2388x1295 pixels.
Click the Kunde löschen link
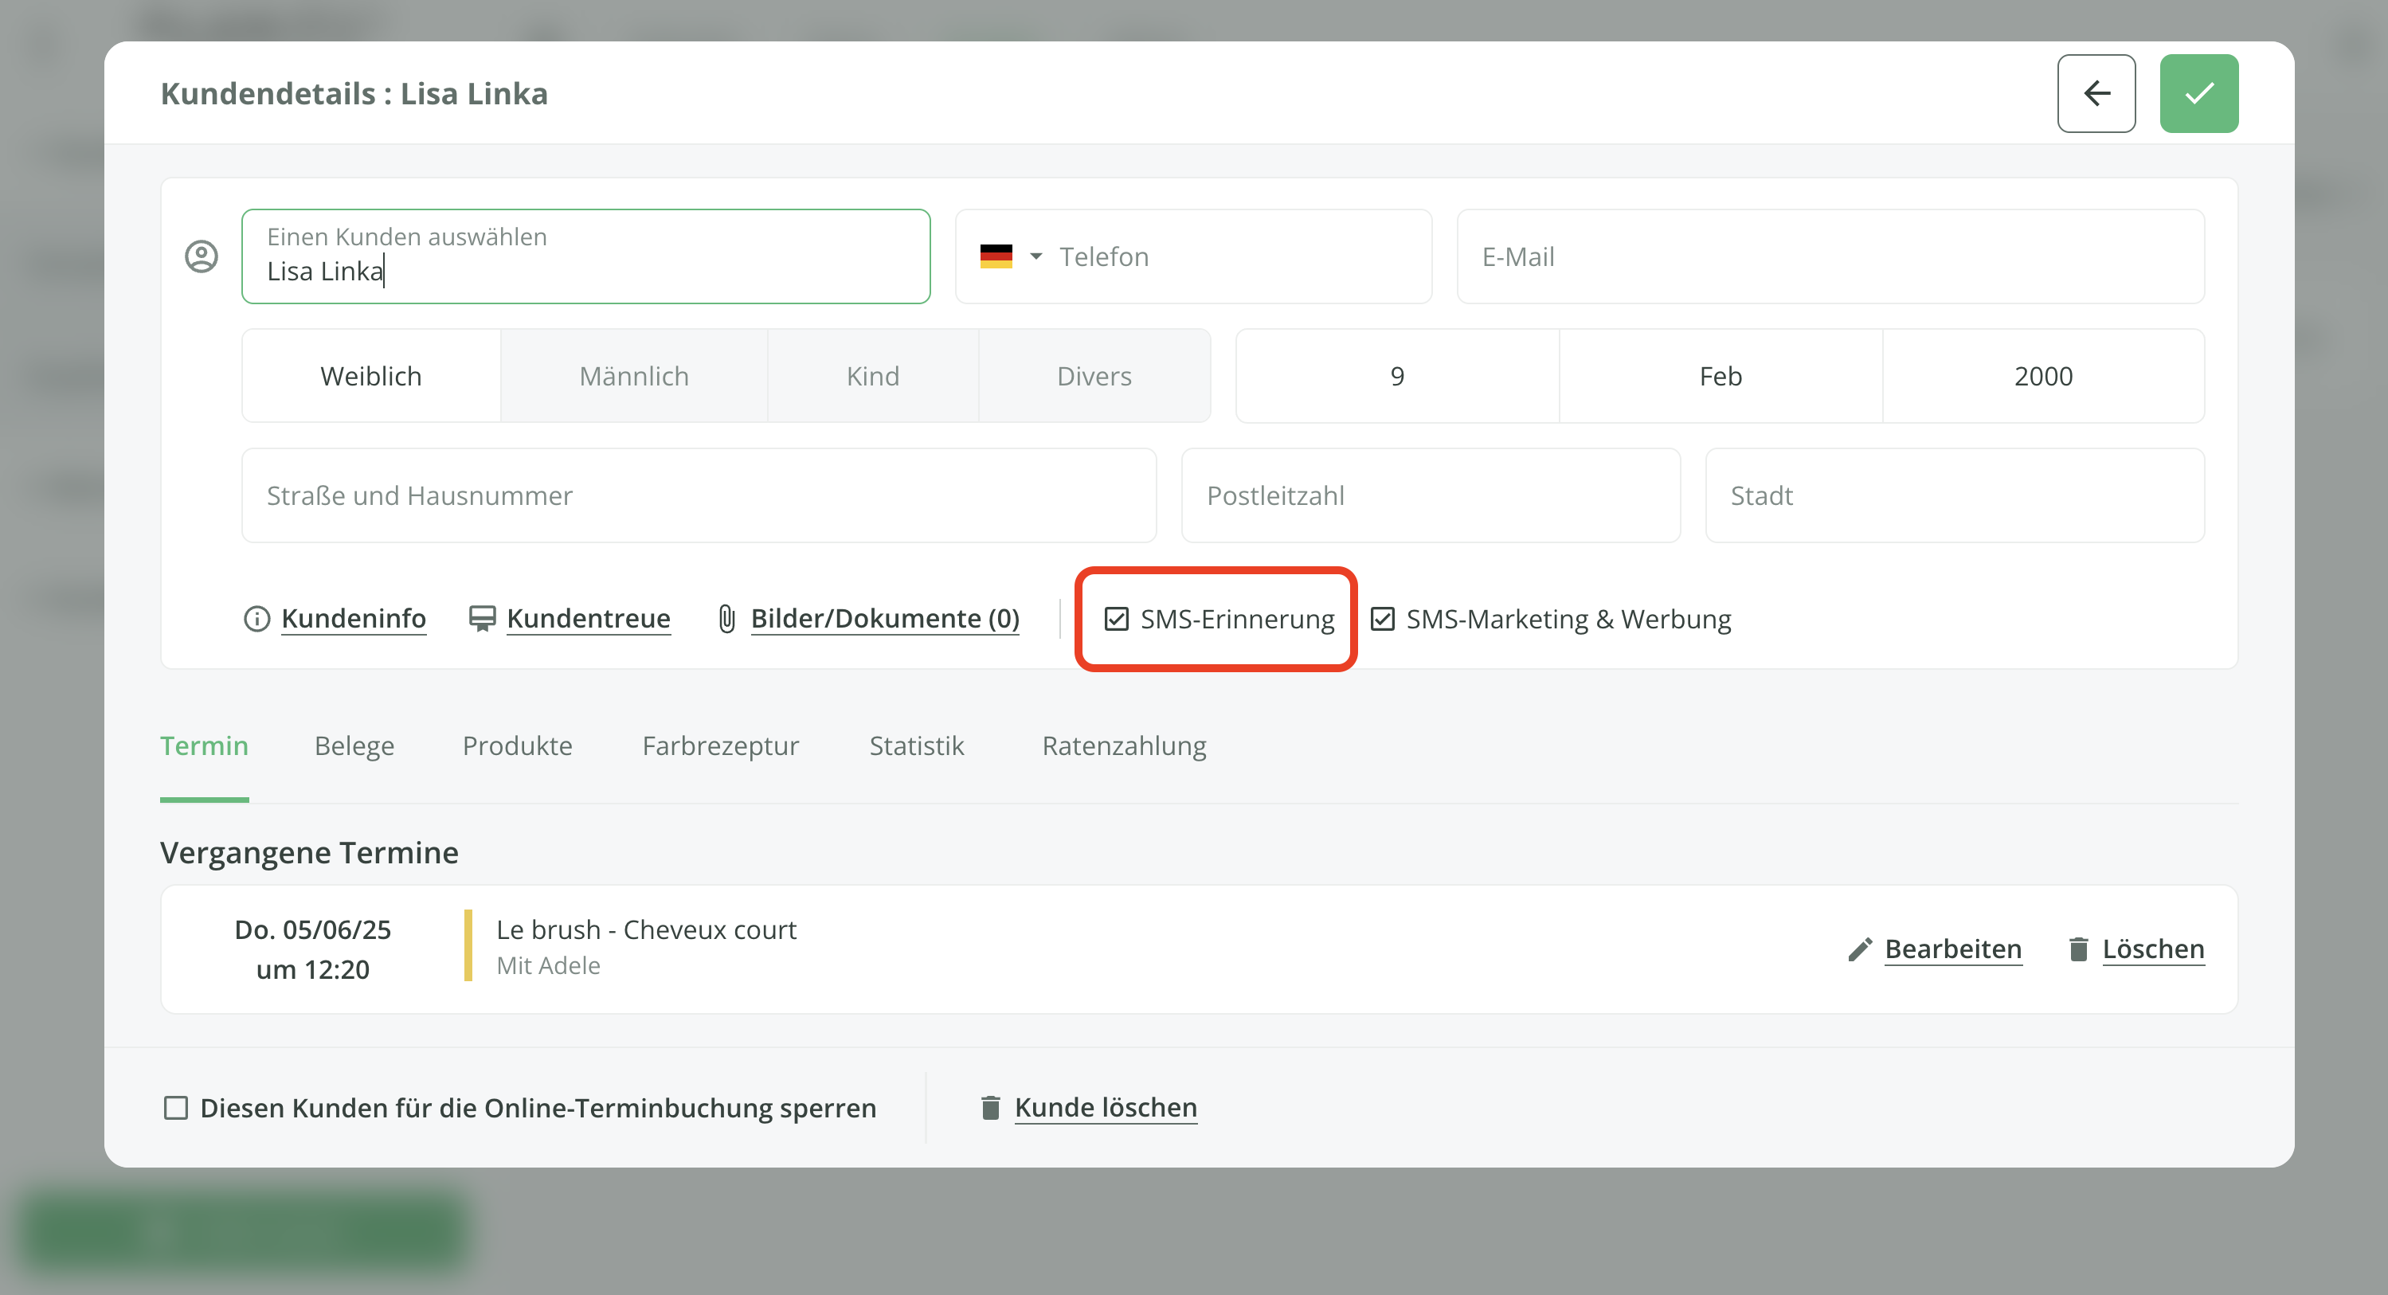point(1105,1108)
